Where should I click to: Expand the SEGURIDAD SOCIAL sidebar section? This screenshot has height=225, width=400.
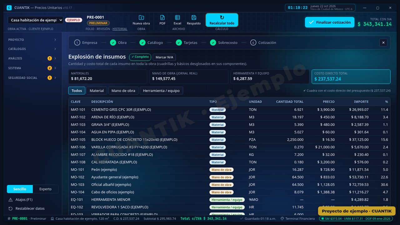[32, 78]
